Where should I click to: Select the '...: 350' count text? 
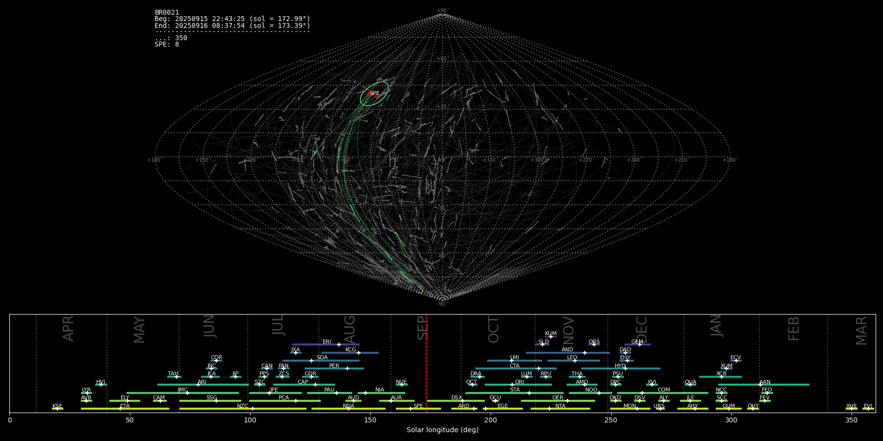click(x=171, y=38)
